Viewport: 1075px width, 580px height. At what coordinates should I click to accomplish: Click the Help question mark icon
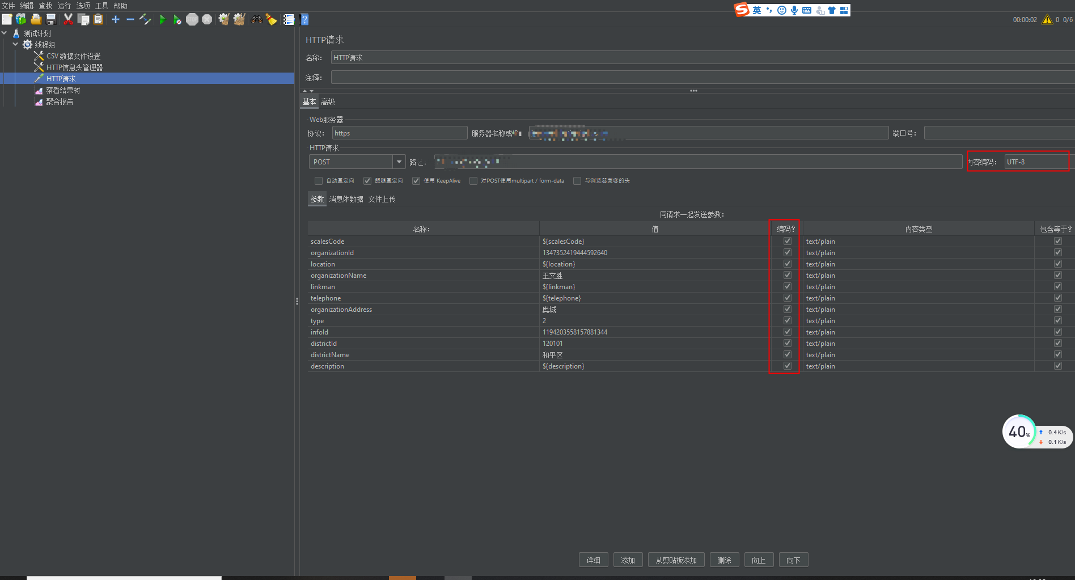[304, 19]
